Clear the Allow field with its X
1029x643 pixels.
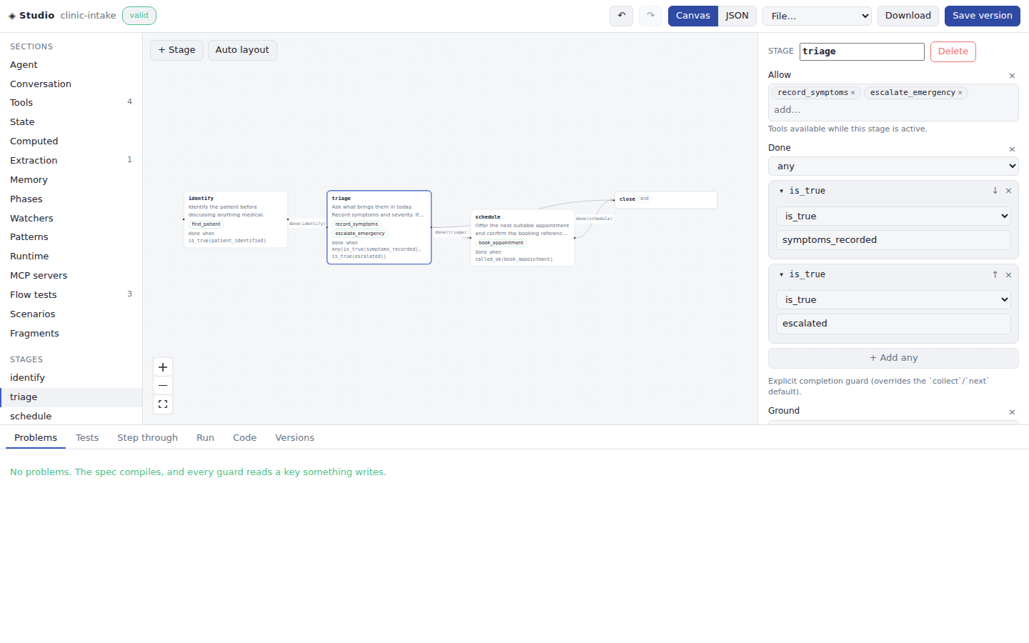(x=1012, y=76)
